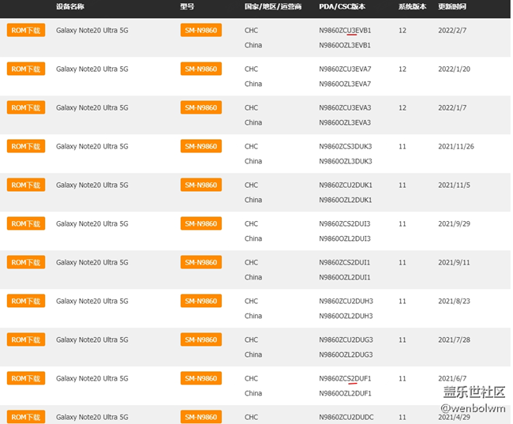Open SM-N9860 model for 2021/9/29 firmware
513x424 pixels.
point(200,223)
